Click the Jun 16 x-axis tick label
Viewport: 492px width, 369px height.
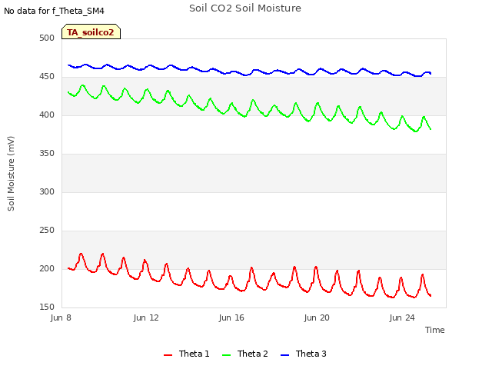231,317
